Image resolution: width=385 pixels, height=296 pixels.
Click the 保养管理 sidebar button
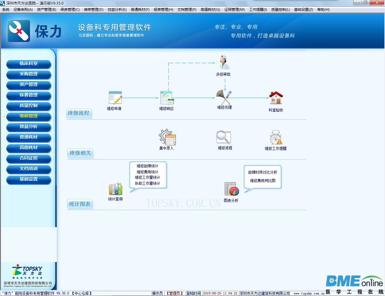coord(29,96)
